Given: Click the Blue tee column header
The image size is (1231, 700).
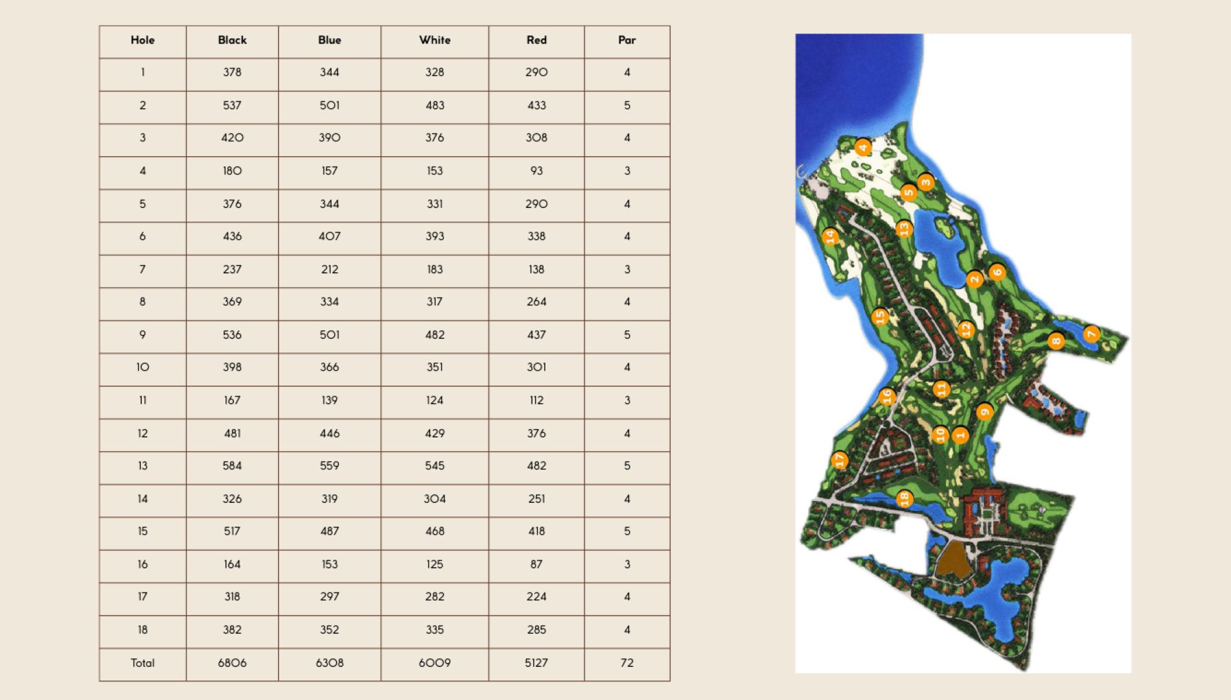Looking at the screenshot, I should click(x=329, y=40).
